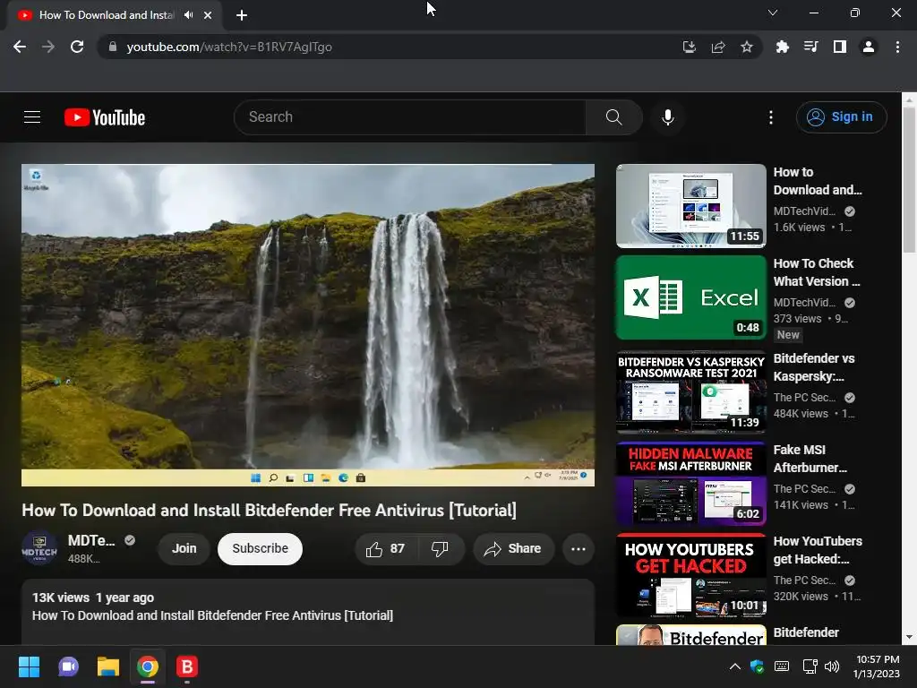Open more actions ellipsis under the video
The image size is (917, 688).
578,549
